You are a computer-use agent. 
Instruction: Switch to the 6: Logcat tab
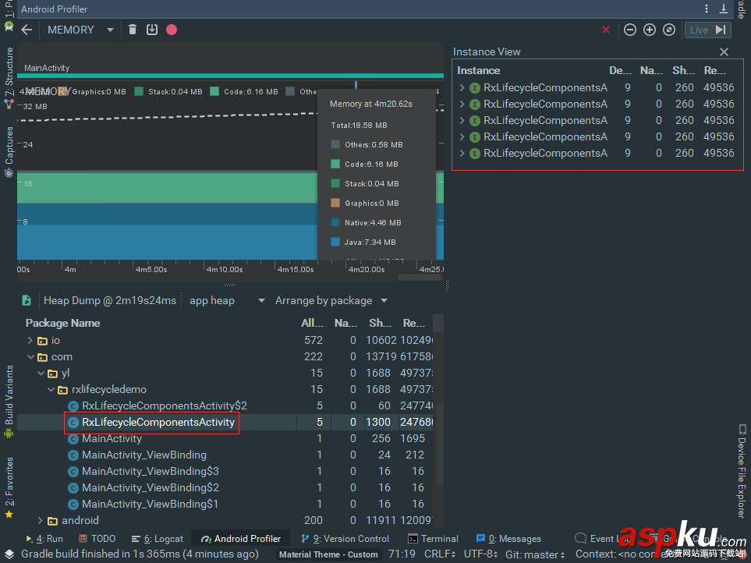tap(157, 538)
